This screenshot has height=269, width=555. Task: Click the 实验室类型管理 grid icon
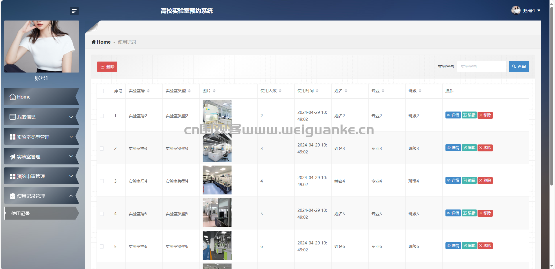click(13, 137)
